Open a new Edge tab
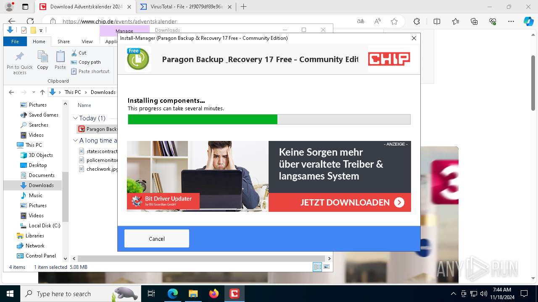 [x=243, y=7]
